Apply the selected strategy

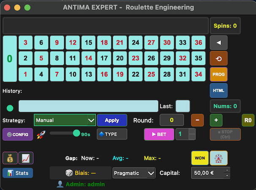(x=112, y=120)
